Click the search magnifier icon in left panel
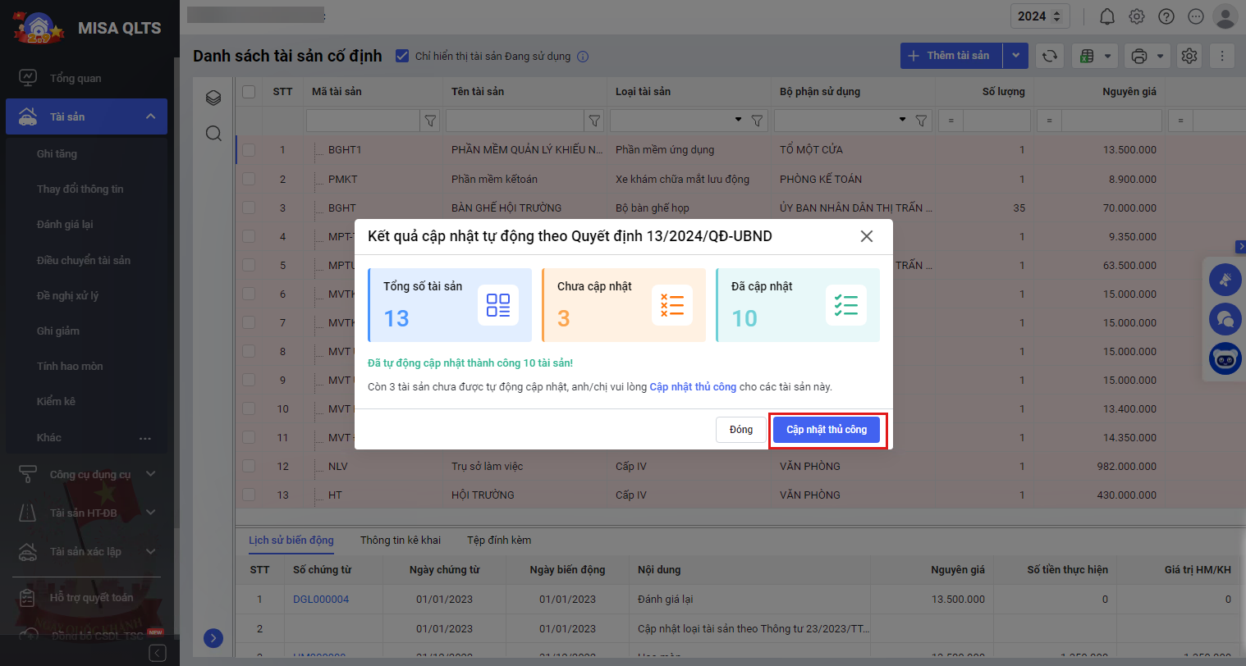This screenshot has height=666, width=1246. click(x=213, y=133)
